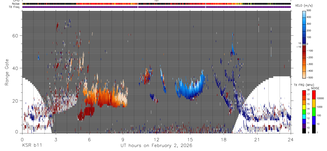
Task: Click the 24 tick on UT hours axis
Action: [291, 140]
